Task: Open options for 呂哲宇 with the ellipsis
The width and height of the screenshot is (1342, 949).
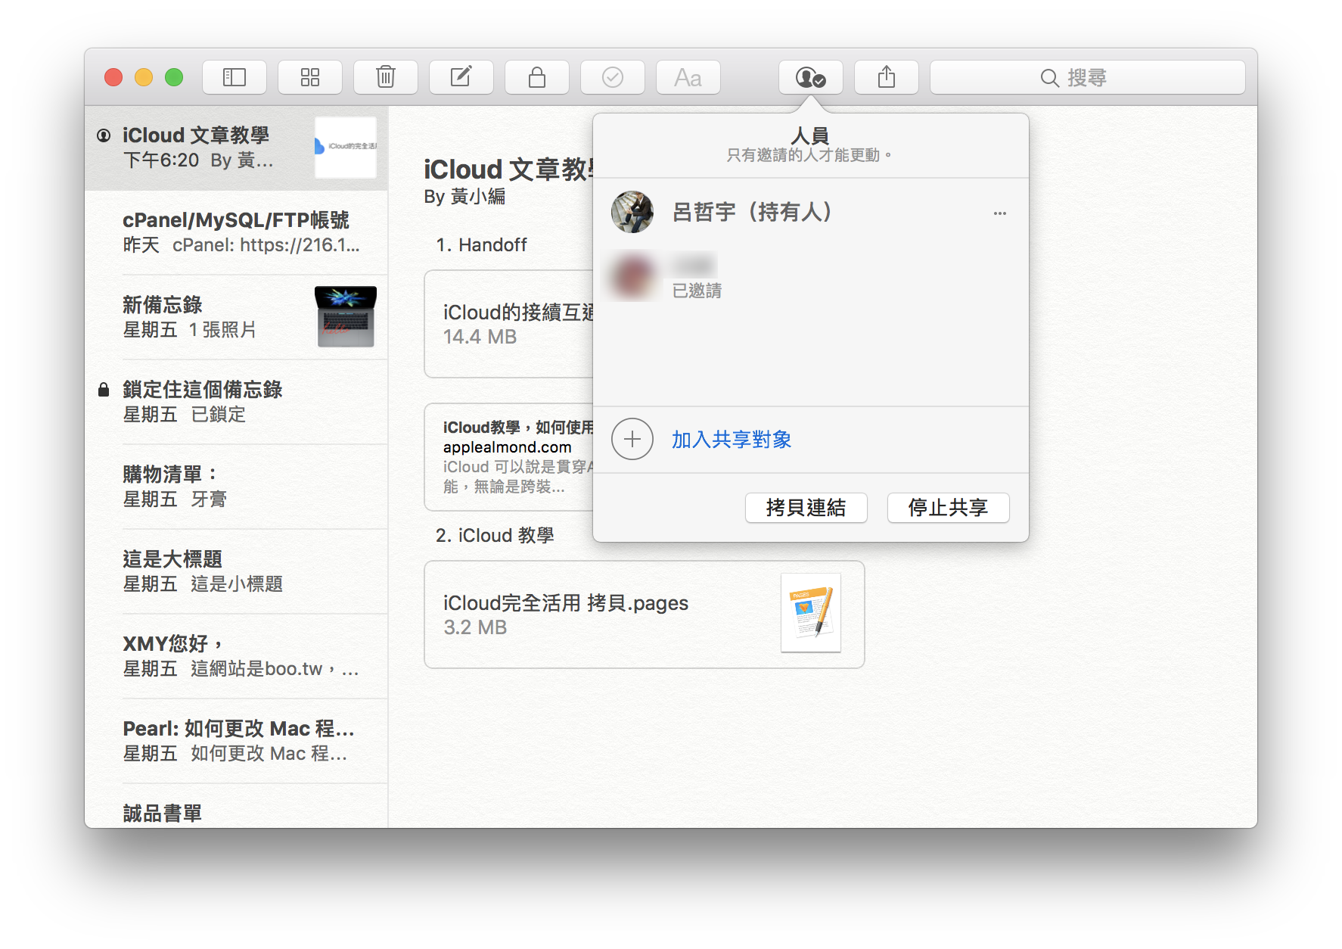Action: pos(1000,213)
